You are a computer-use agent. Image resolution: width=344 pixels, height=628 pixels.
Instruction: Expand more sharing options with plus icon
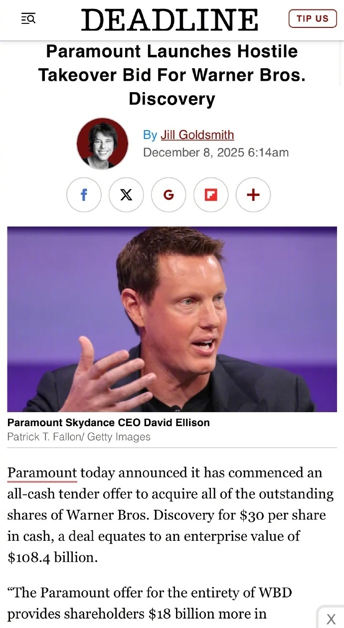point(253,195)
